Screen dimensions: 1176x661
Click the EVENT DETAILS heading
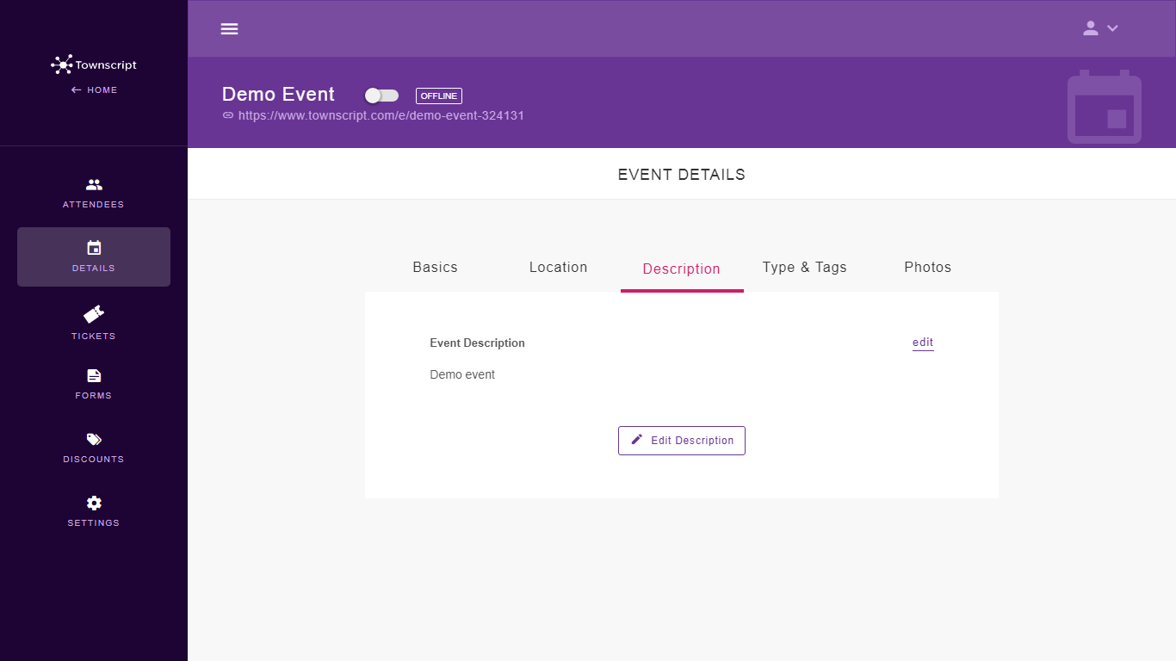(x=682, y=175)
